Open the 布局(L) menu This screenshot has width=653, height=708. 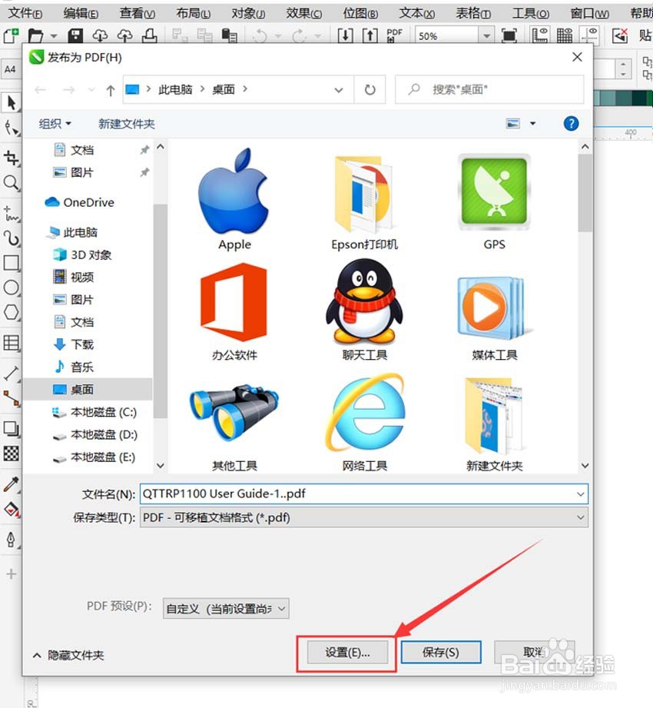pyautogui.click(x=193, y=14)
